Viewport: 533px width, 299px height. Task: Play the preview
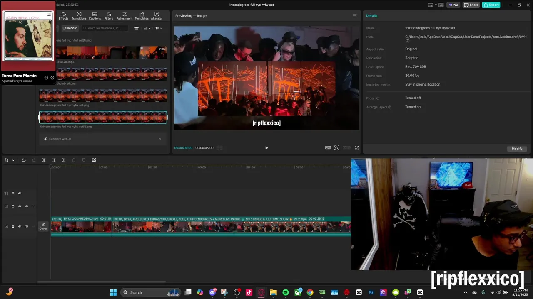[266, 148]
